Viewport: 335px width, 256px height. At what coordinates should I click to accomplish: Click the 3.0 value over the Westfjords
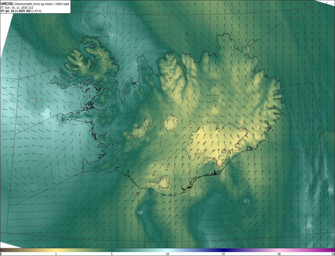pos(80,64)
